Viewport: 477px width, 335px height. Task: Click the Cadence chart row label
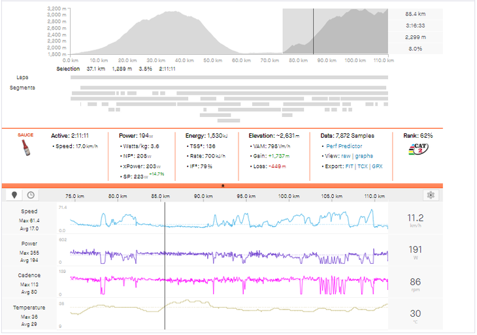[x=29, y=276]
